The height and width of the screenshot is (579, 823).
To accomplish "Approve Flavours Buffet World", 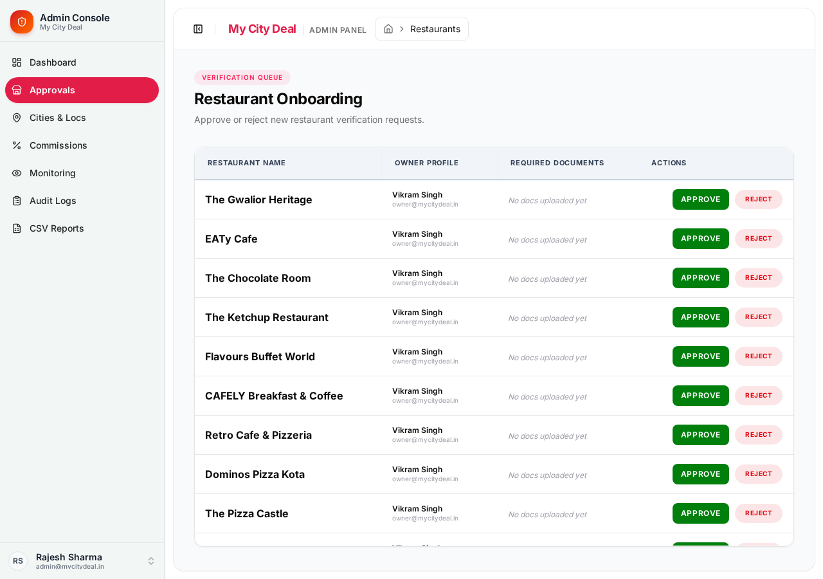I will click(701, 356).
